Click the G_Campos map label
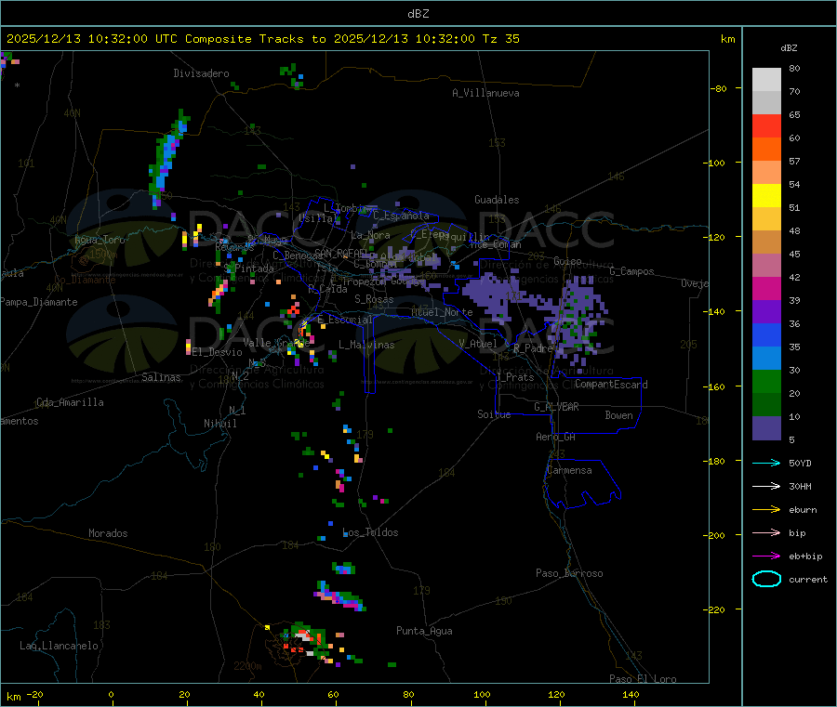This screenshot has width=837, height=707. click(x=632, y=271)
